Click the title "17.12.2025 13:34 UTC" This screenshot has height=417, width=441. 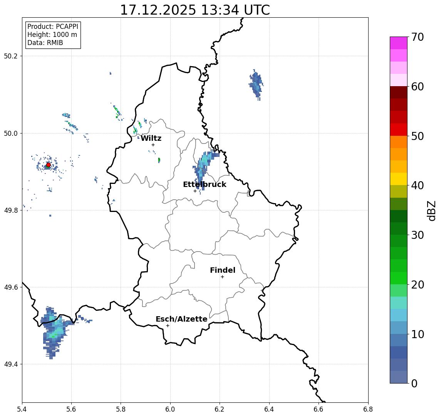(x=195, y=10)
